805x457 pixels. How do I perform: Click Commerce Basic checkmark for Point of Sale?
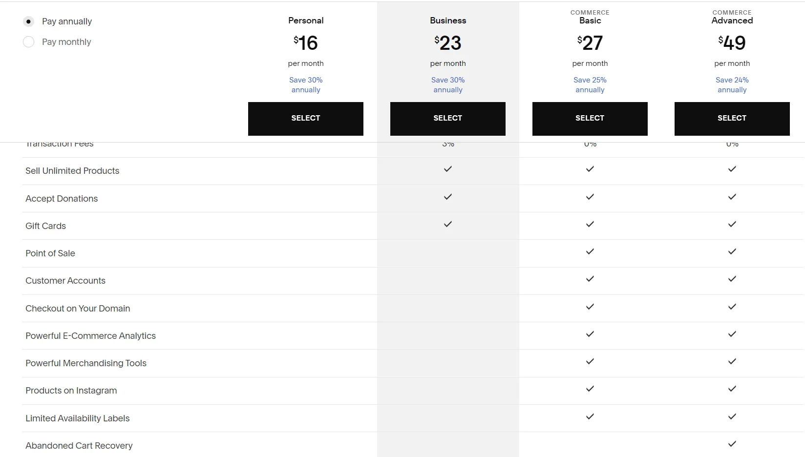click(x=590, y=251)
